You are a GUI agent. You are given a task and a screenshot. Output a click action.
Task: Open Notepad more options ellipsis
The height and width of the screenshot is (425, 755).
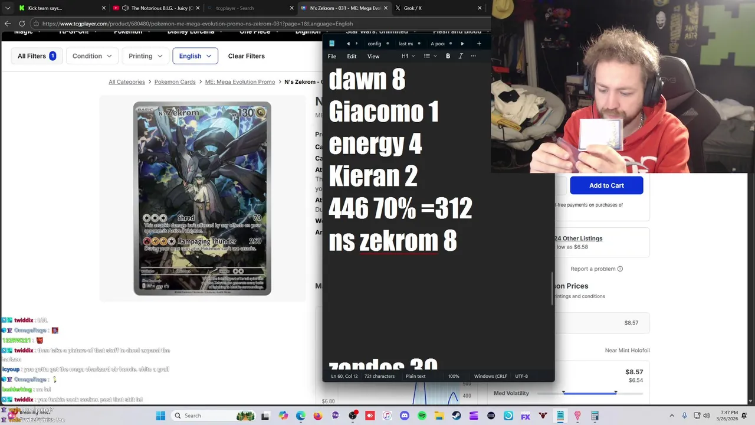click(x=473, y=56)
